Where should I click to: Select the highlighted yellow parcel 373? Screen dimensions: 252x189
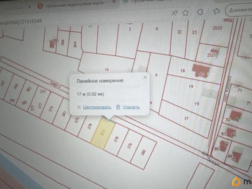tap(103, 133)
